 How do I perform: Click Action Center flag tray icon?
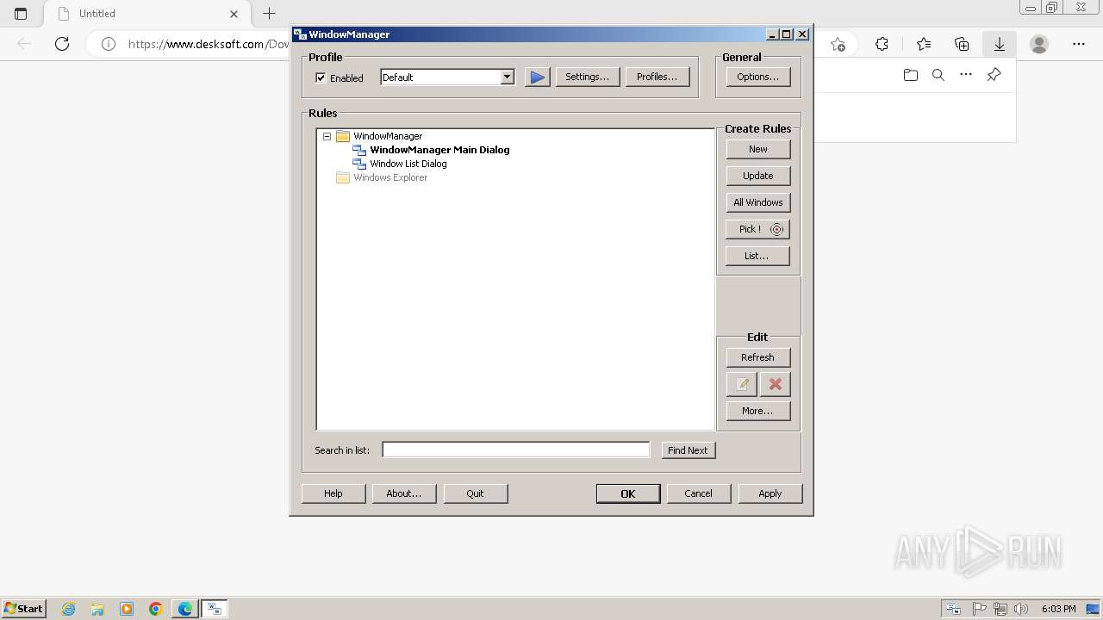(980, 609)
